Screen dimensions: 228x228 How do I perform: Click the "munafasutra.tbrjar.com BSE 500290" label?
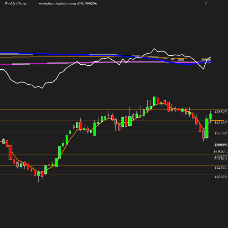click(x=68, y=4)
